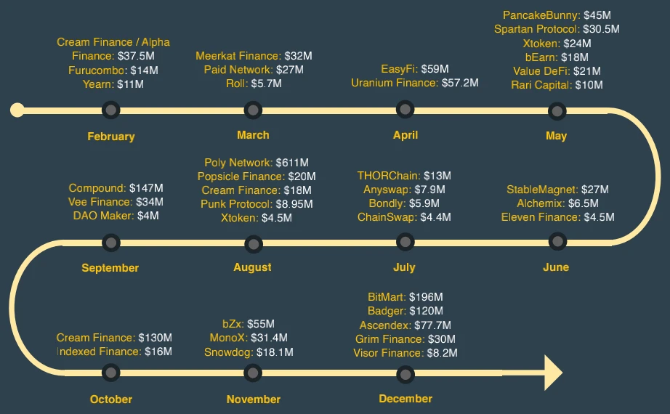The width and height of the screenshot is (670, 414).
Task: Click the July timeline node
Action: [405, 242]
